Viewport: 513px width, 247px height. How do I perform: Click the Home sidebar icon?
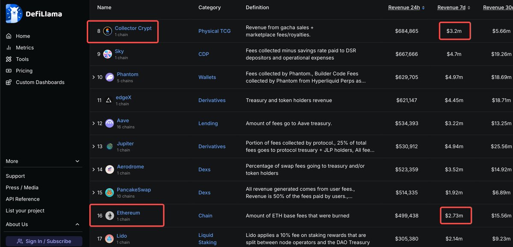[x=9, y=36]
